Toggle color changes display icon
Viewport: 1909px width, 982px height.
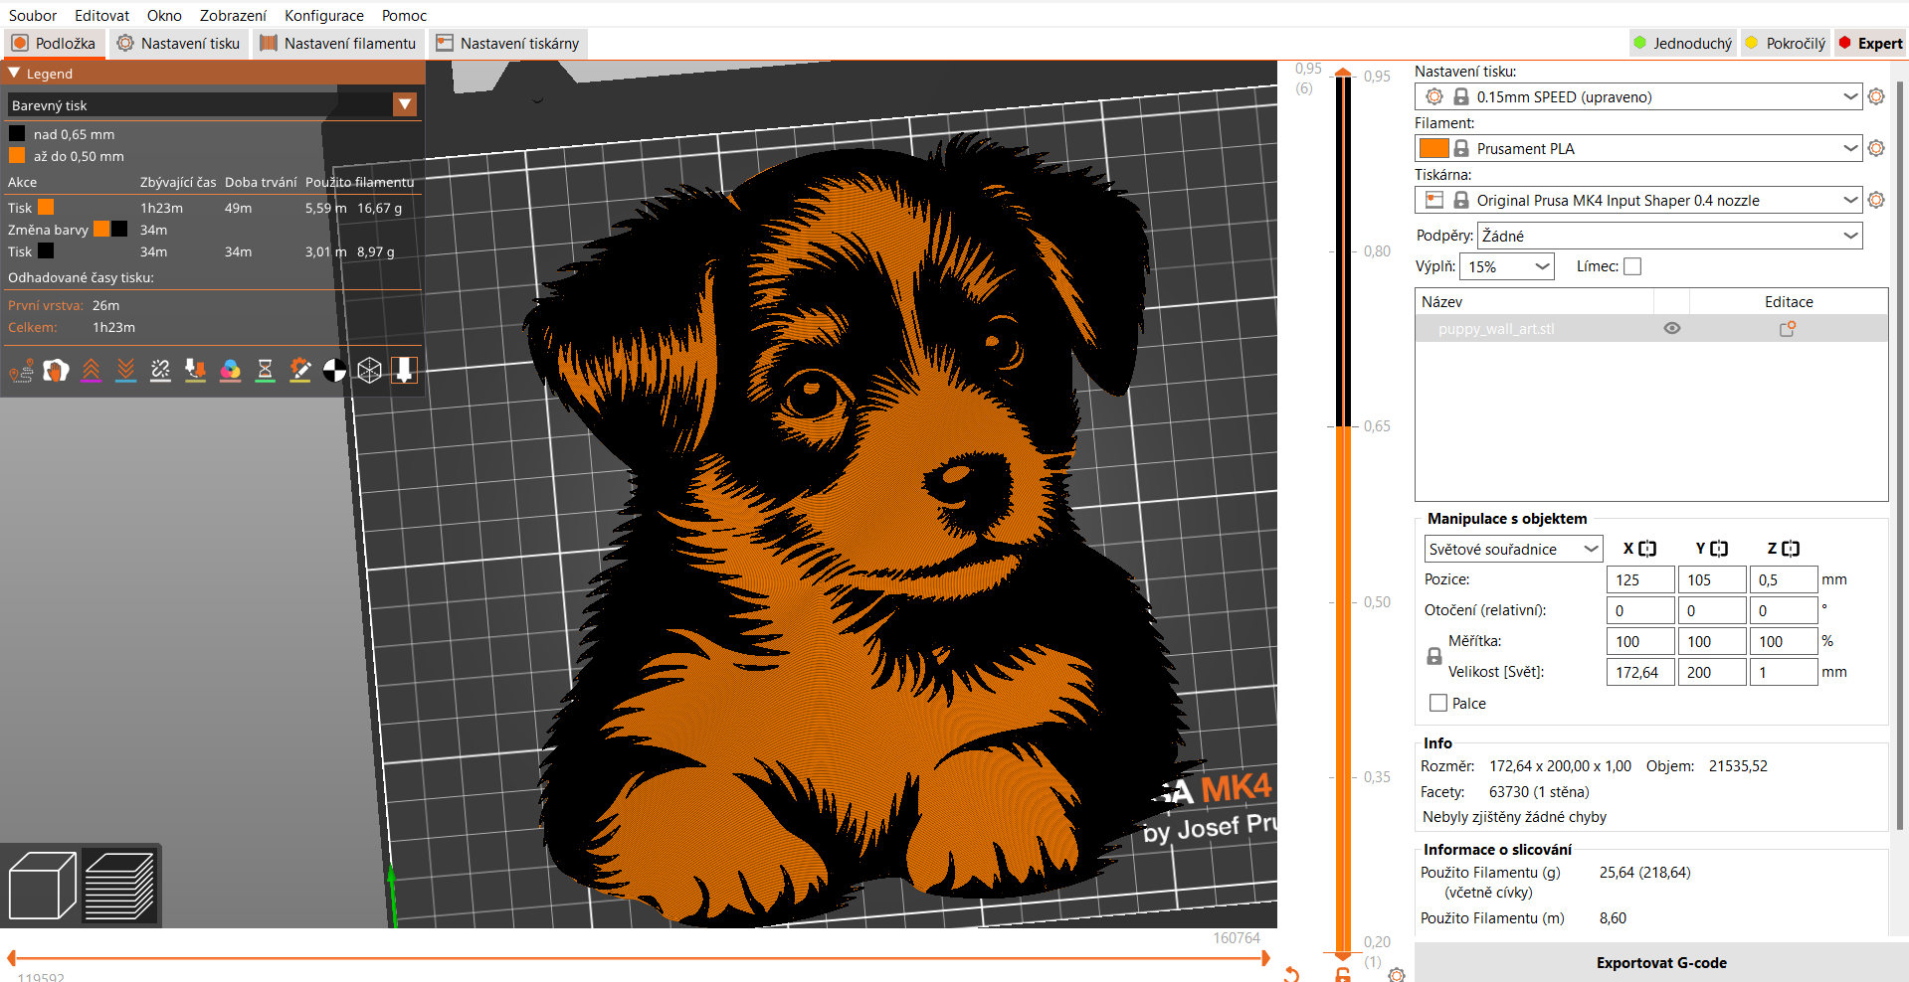tap(231, 370)
